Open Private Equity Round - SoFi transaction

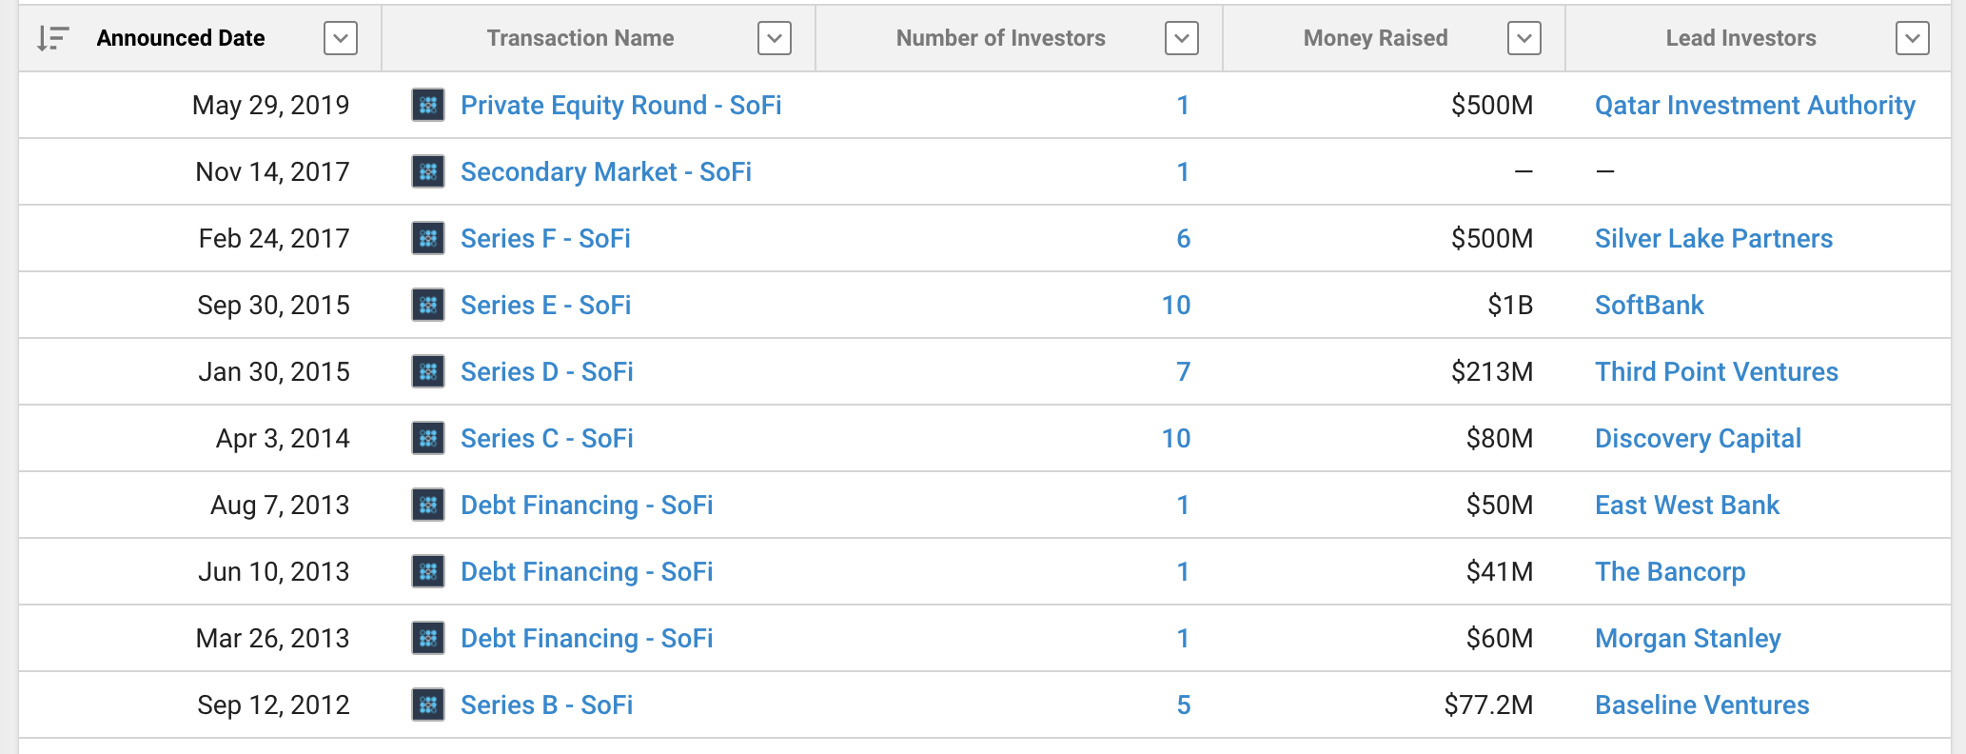[620, 105]
